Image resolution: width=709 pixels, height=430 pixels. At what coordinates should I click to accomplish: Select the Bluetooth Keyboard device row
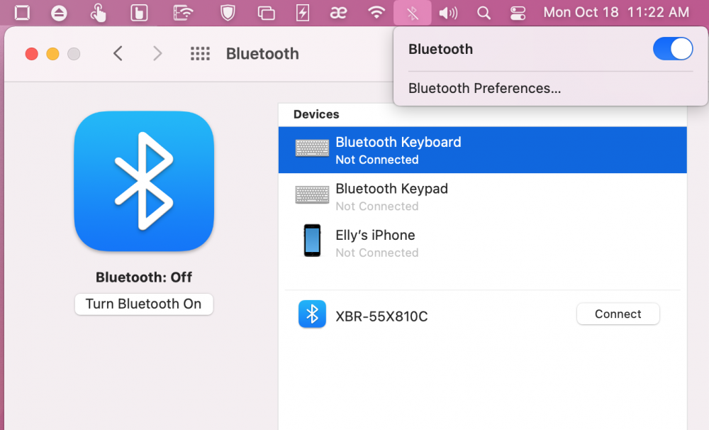pyautogui.click(x=482, y=150)
